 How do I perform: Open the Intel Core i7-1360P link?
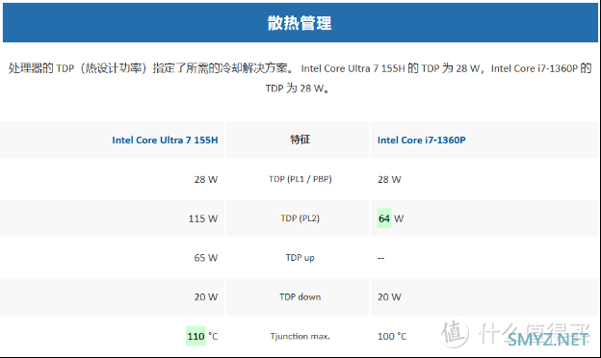pyautogui.click(x=422, y=141)
